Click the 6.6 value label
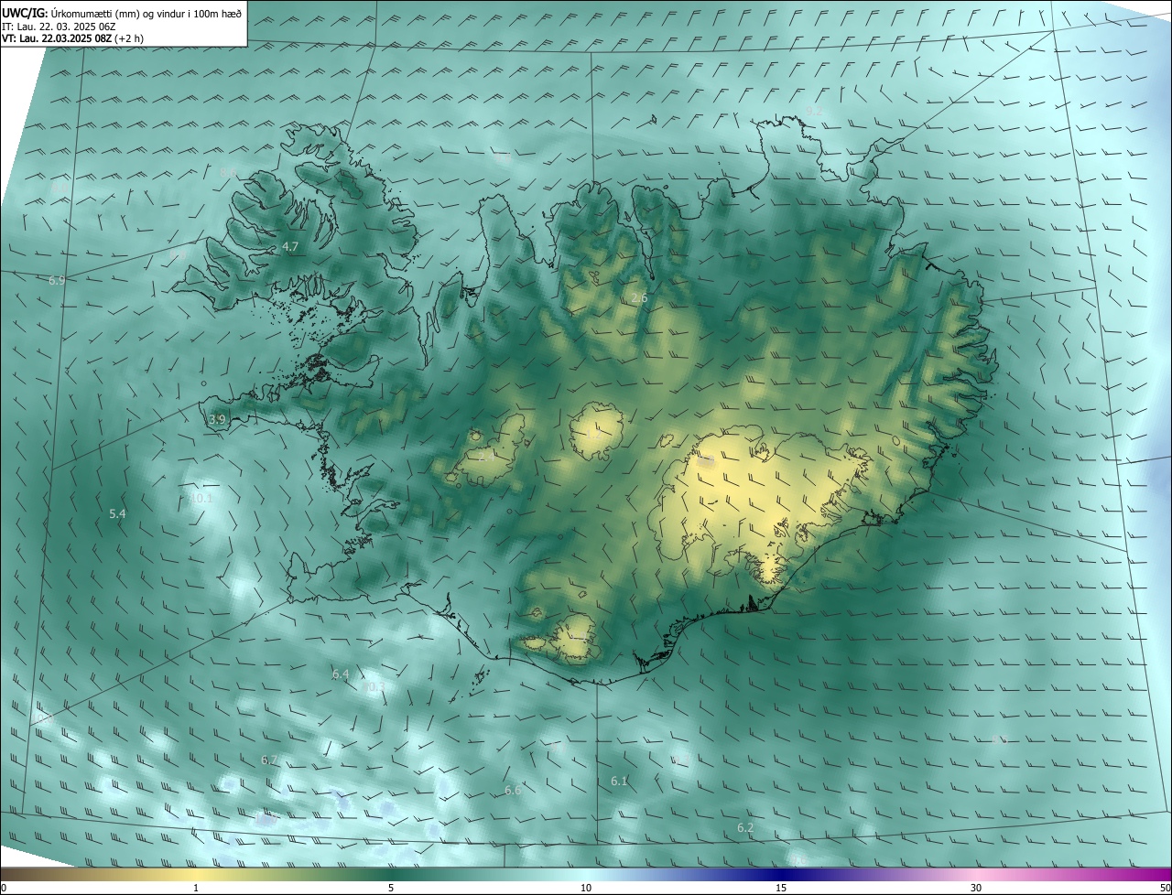Image resolution: width=1172 pixels, height=895 pixels. pyautogui.click(x=513, y=790)
